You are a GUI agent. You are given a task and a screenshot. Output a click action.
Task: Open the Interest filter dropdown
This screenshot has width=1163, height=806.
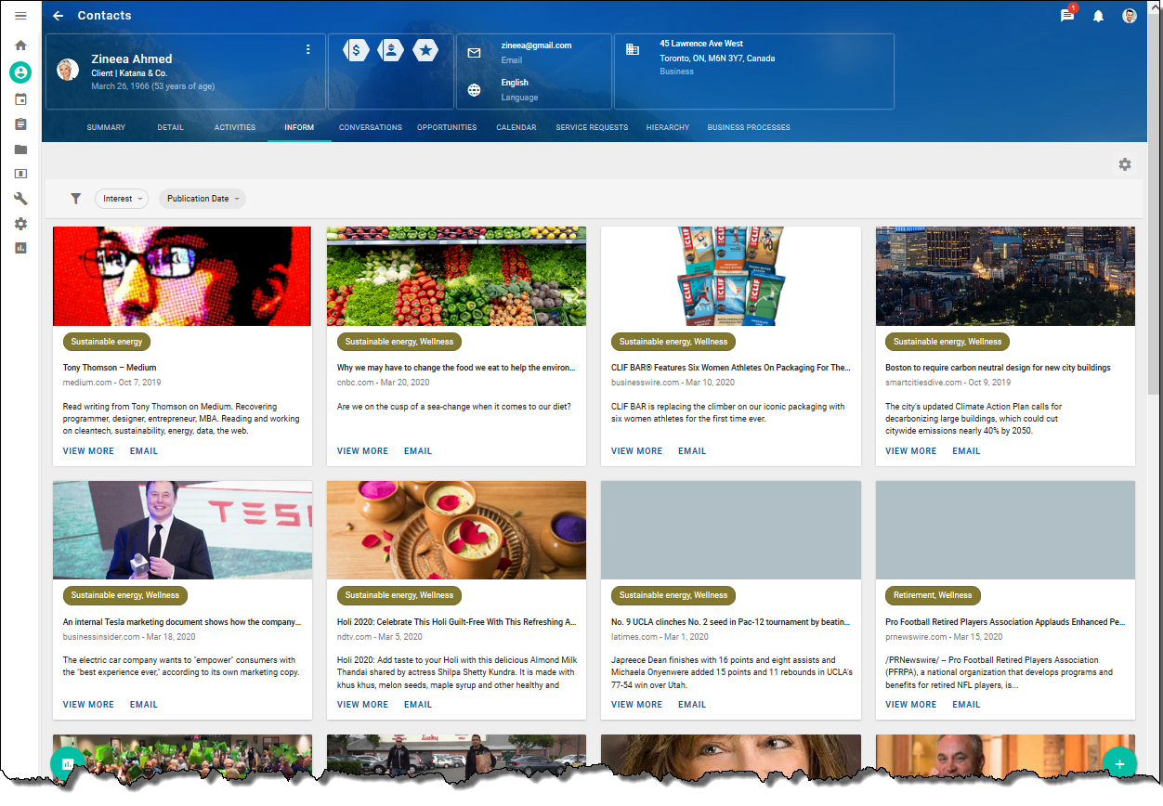coord(121,198)
